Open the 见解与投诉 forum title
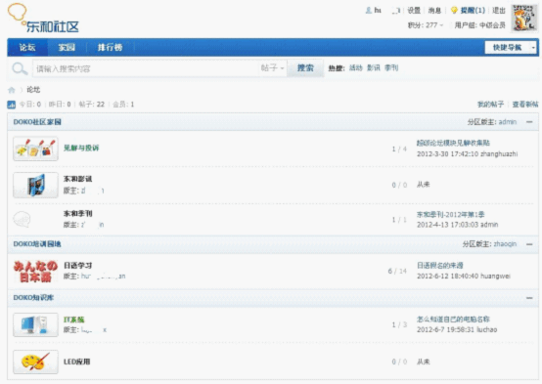Image resolution: width=542 pixels, height=384 pixels. [x=81, y=148]
